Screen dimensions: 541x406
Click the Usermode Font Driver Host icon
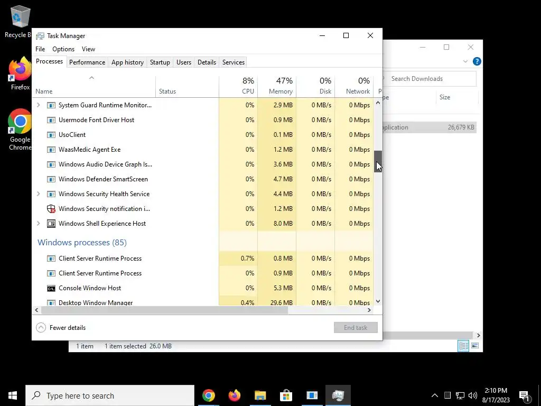tap(51, 120)
